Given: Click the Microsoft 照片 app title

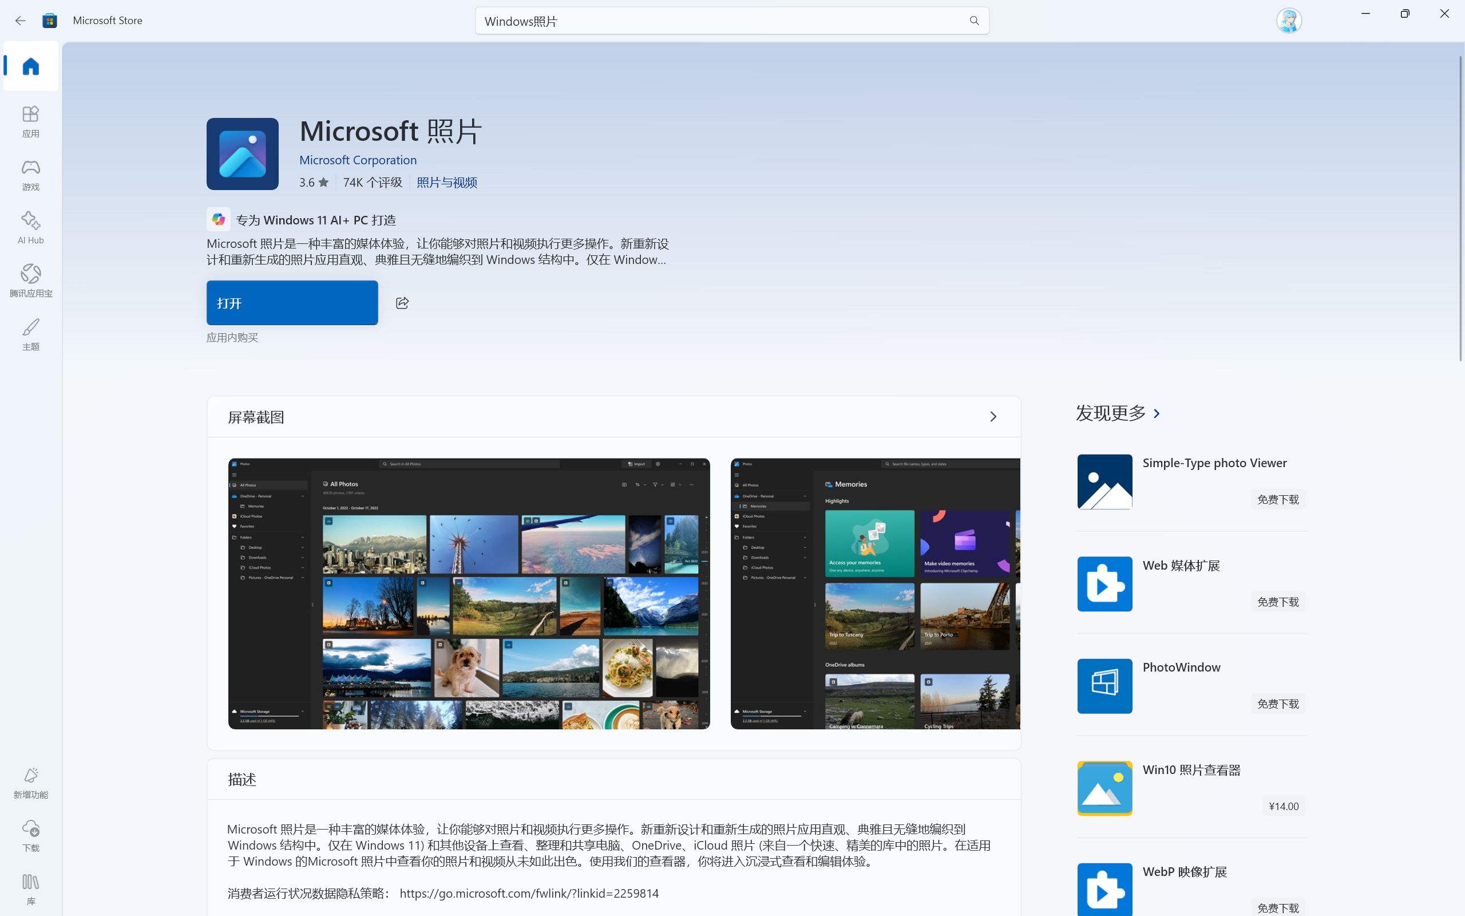Looking at the screenshot, I should (x=390, y=131).
